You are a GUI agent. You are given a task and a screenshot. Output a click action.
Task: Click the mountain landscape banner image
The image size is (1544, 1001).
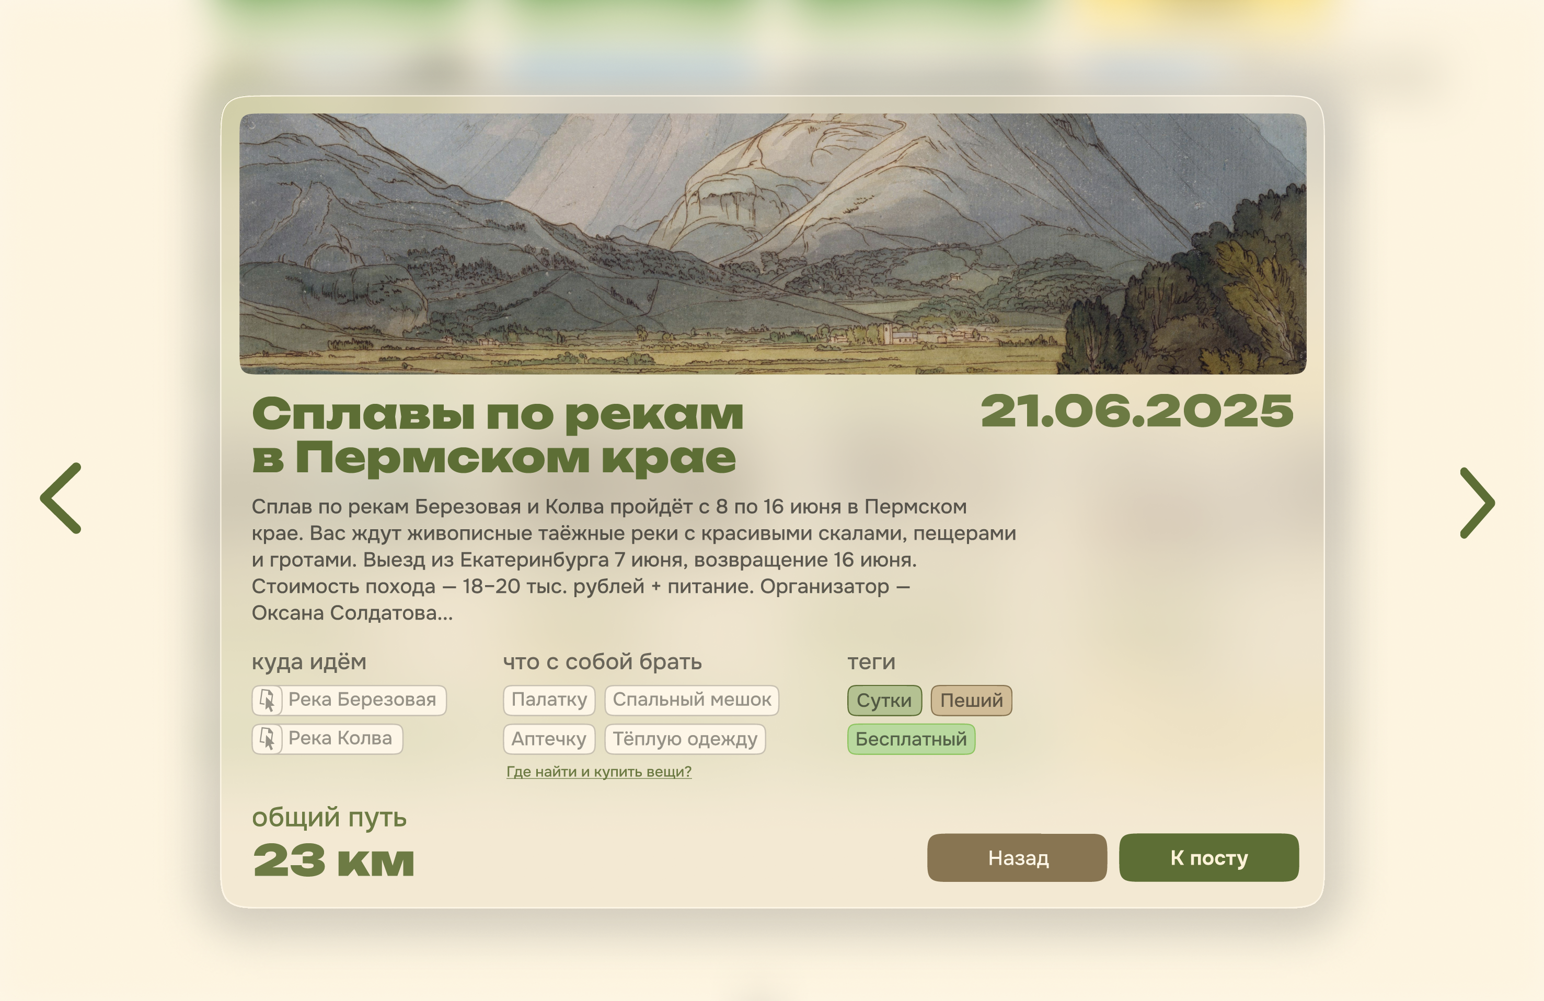tap(772, 244)
